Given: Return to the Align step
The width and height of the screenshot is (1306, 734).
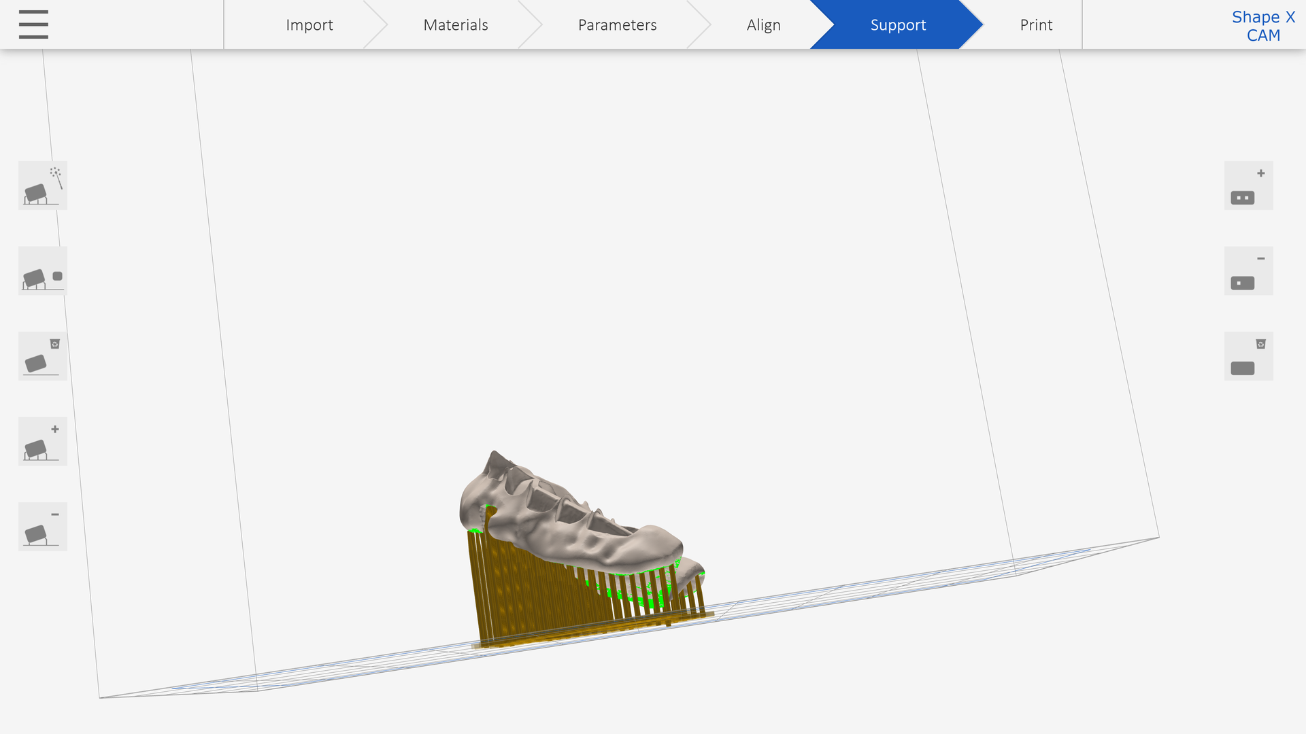Looking at the screenshot, I should (x=763, y=25).
